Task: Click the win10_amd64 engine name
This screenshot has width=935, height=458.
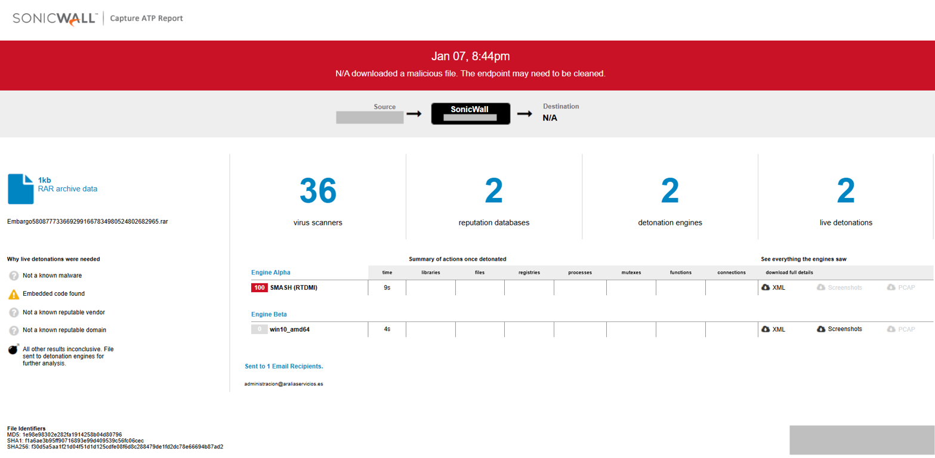Action: (289, 329)
